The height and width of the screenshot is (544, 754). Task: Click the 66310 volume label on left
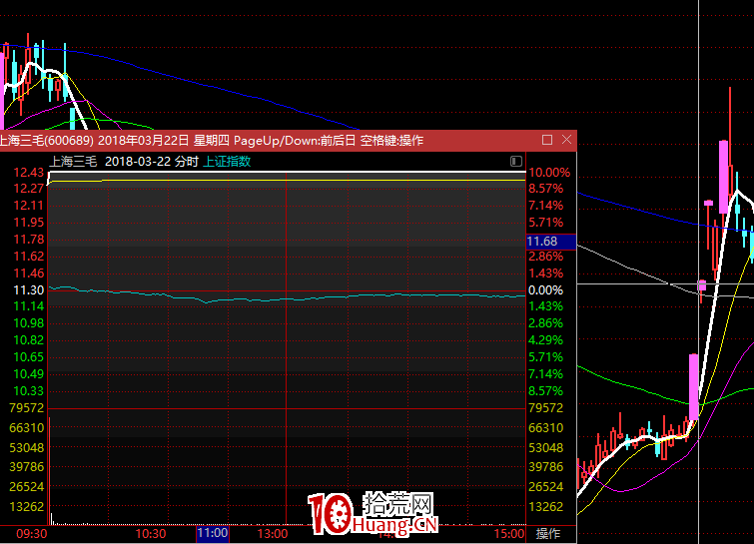[26, 427]
